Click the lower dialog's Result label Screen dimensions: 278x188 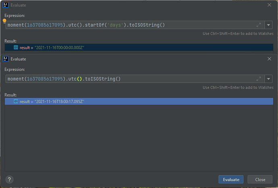[x=10, y=95]
